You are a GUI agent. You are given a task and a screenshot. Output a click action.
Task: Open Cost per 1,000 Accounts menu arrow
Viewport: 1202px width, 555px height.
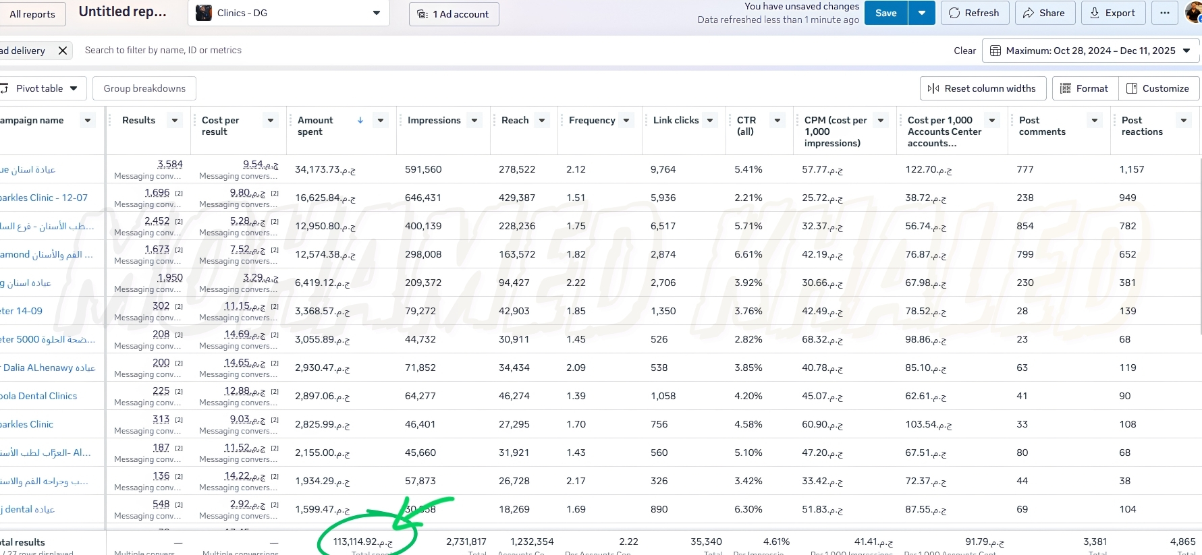[x=992, y=121]
